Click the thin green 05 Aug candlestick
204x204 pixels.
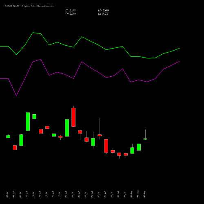pos(145,139)
